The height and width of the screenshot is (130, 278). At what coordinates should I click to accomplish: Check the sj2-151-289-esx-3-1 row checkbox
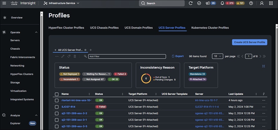click(57, 120)
